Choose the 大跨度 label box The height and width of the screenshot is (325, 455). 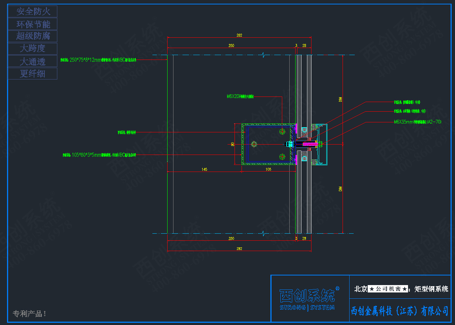click(33, 48)
